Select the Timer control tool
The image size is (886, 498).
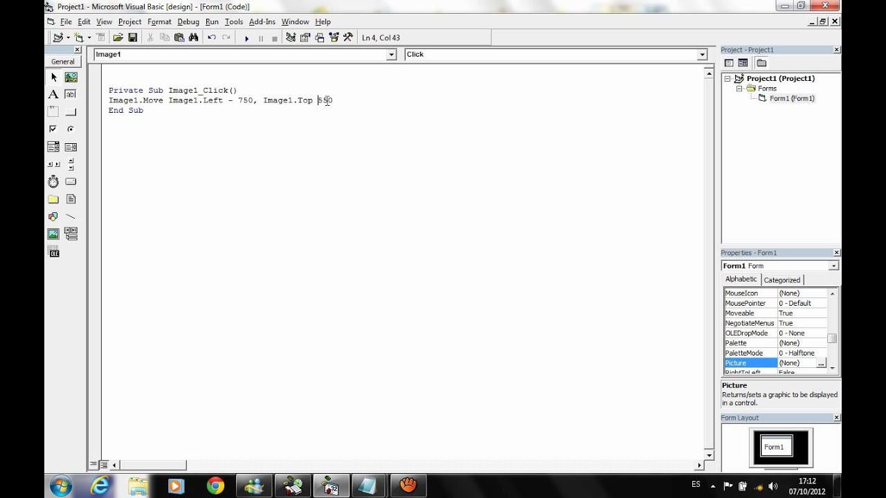(53, 182)
